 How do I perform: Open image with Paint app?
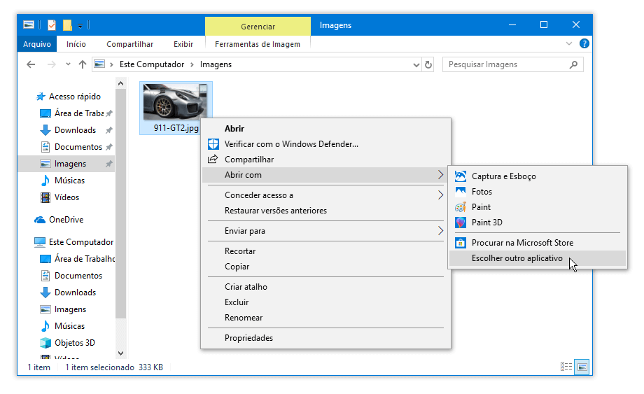(481, 207)
